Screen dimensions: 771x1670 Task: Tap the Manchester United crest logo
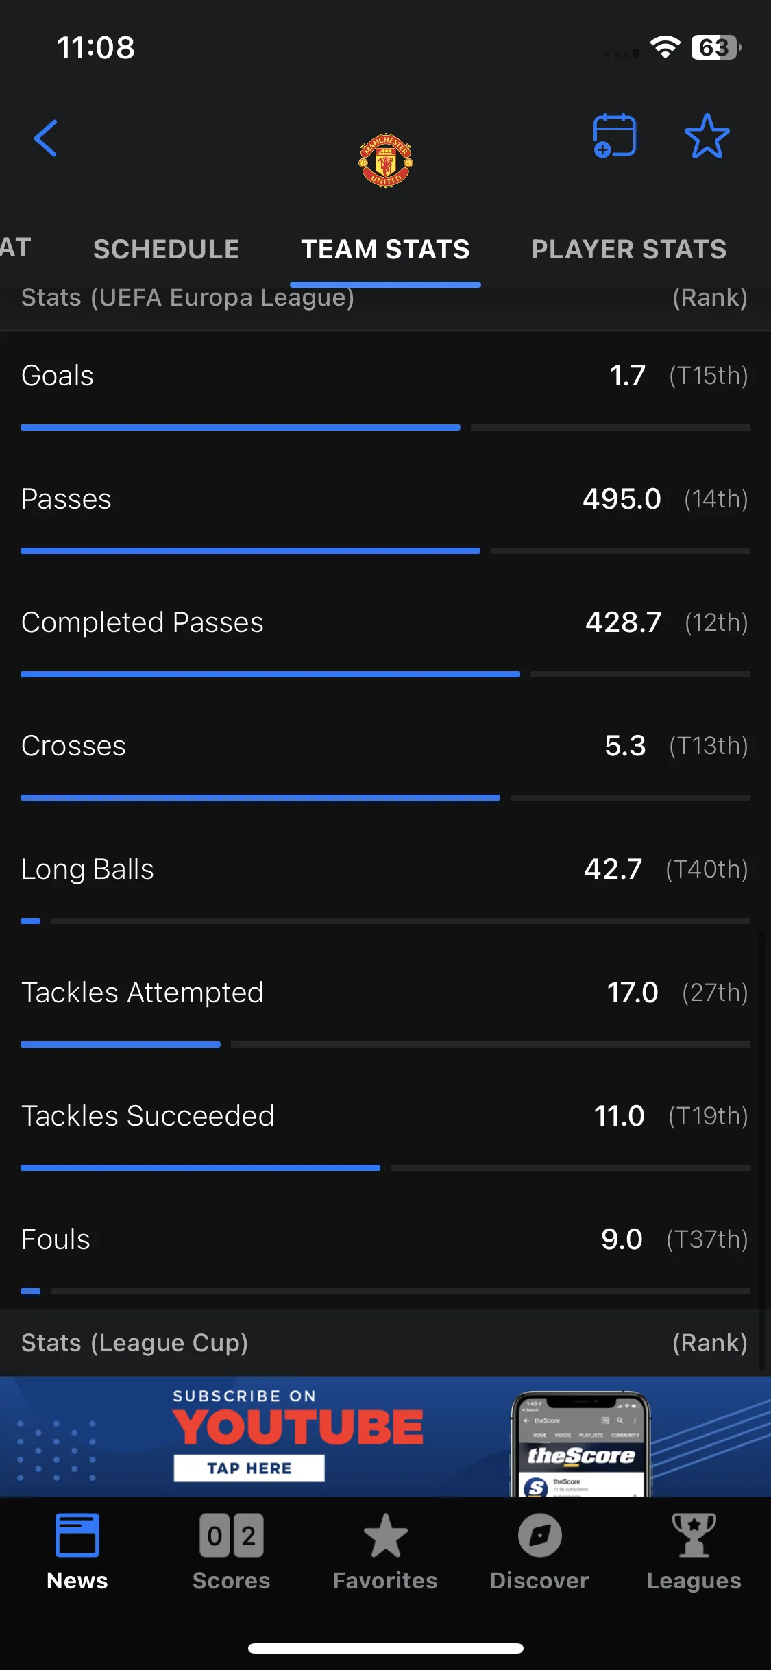coord(386,160)
